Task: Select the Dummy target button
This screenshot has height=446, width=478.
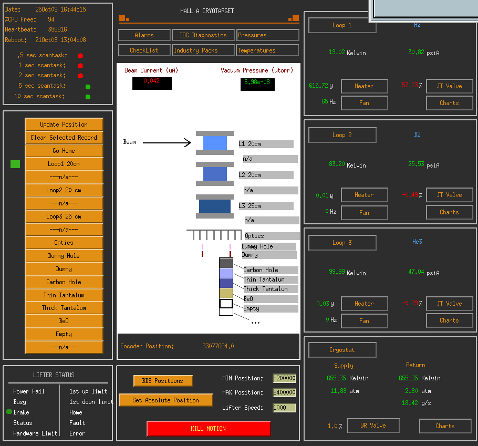Action: pyautogui.click(x=64, y=269)
